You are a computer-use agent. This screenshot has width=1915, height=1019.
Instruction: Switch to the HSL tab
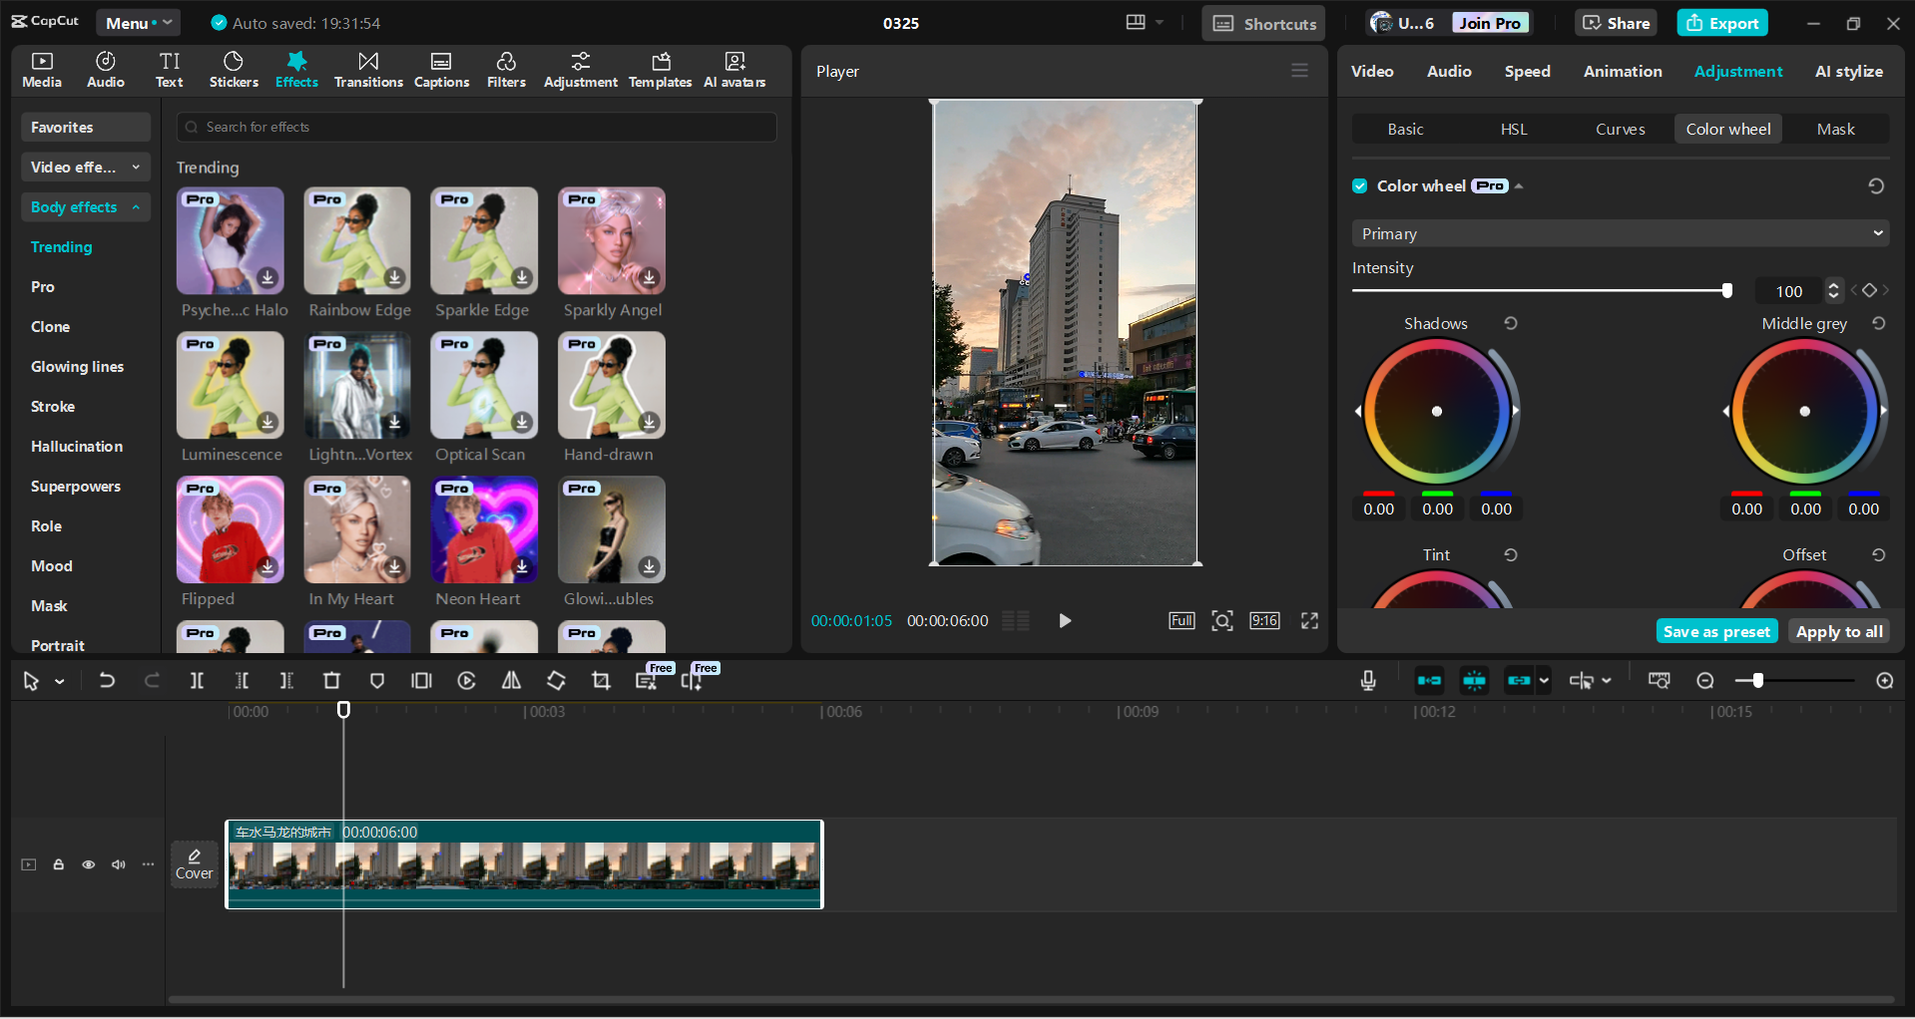(x=1513, y=129)
